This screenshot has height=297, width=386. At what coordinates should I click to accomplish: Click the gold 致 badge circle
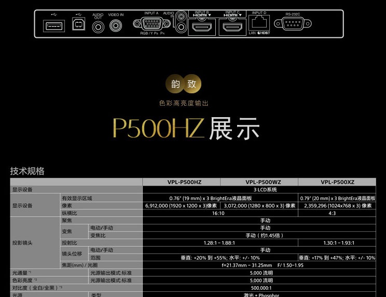(x=192, y=84)
